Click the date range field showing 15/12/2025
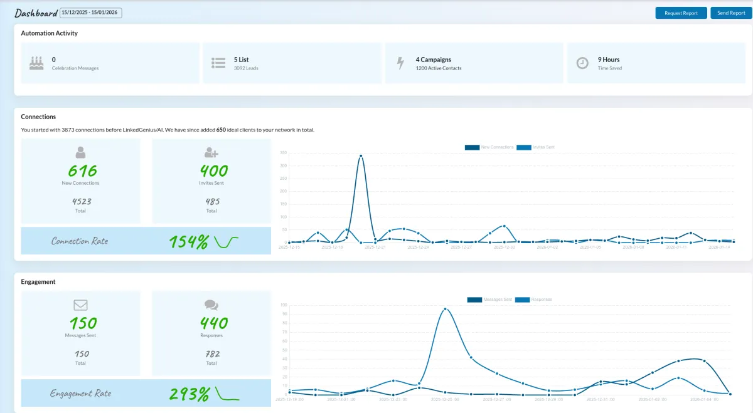The height and width of the screenshot is (413, 753). [x=90, y=12]
